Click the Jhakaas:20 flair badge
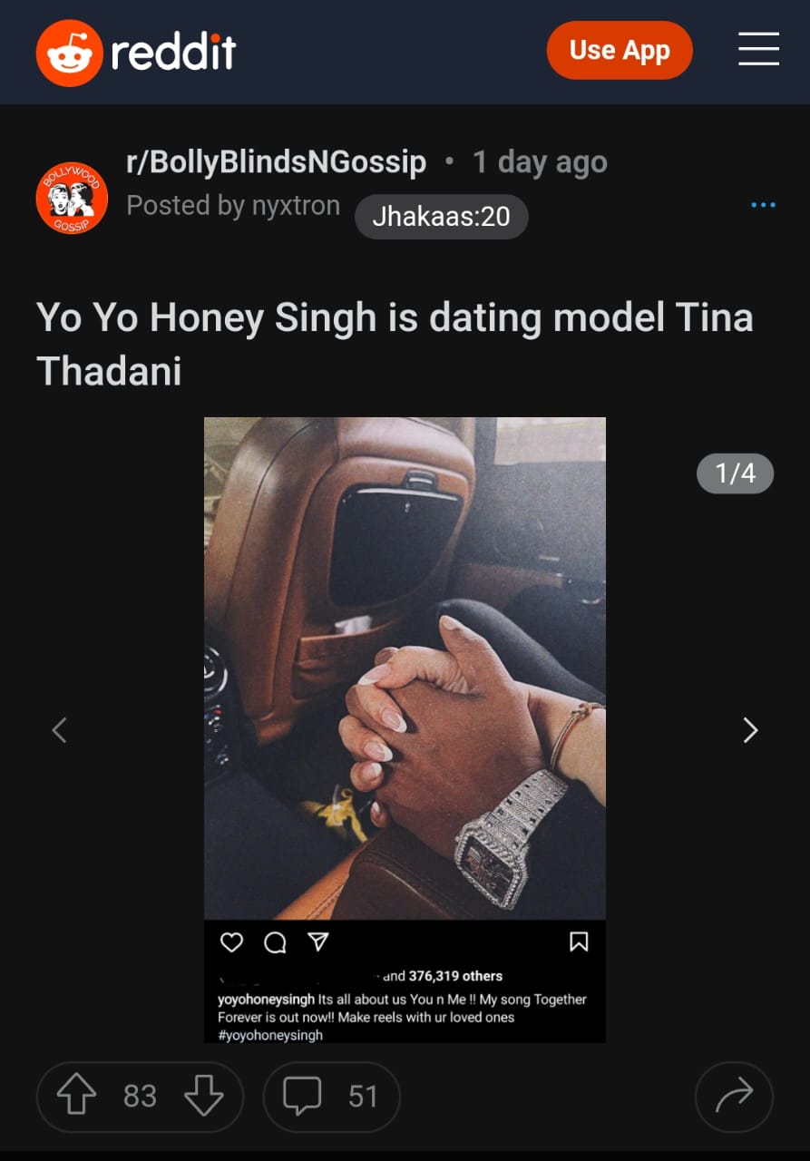The image size is (810, 1161). (x=441, y=217)
